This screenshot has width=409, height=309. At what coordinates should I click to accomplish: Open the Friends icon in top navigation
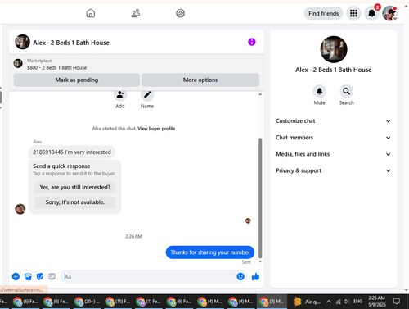click(x=136, y=13)
